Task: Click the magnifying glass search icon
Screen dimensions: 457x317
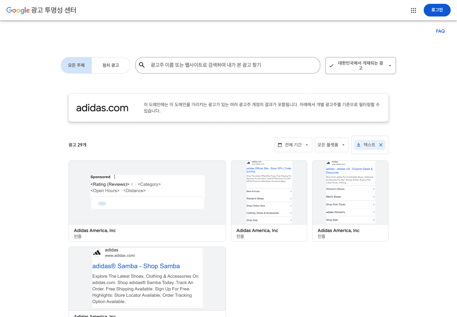Action: [142, 65]
